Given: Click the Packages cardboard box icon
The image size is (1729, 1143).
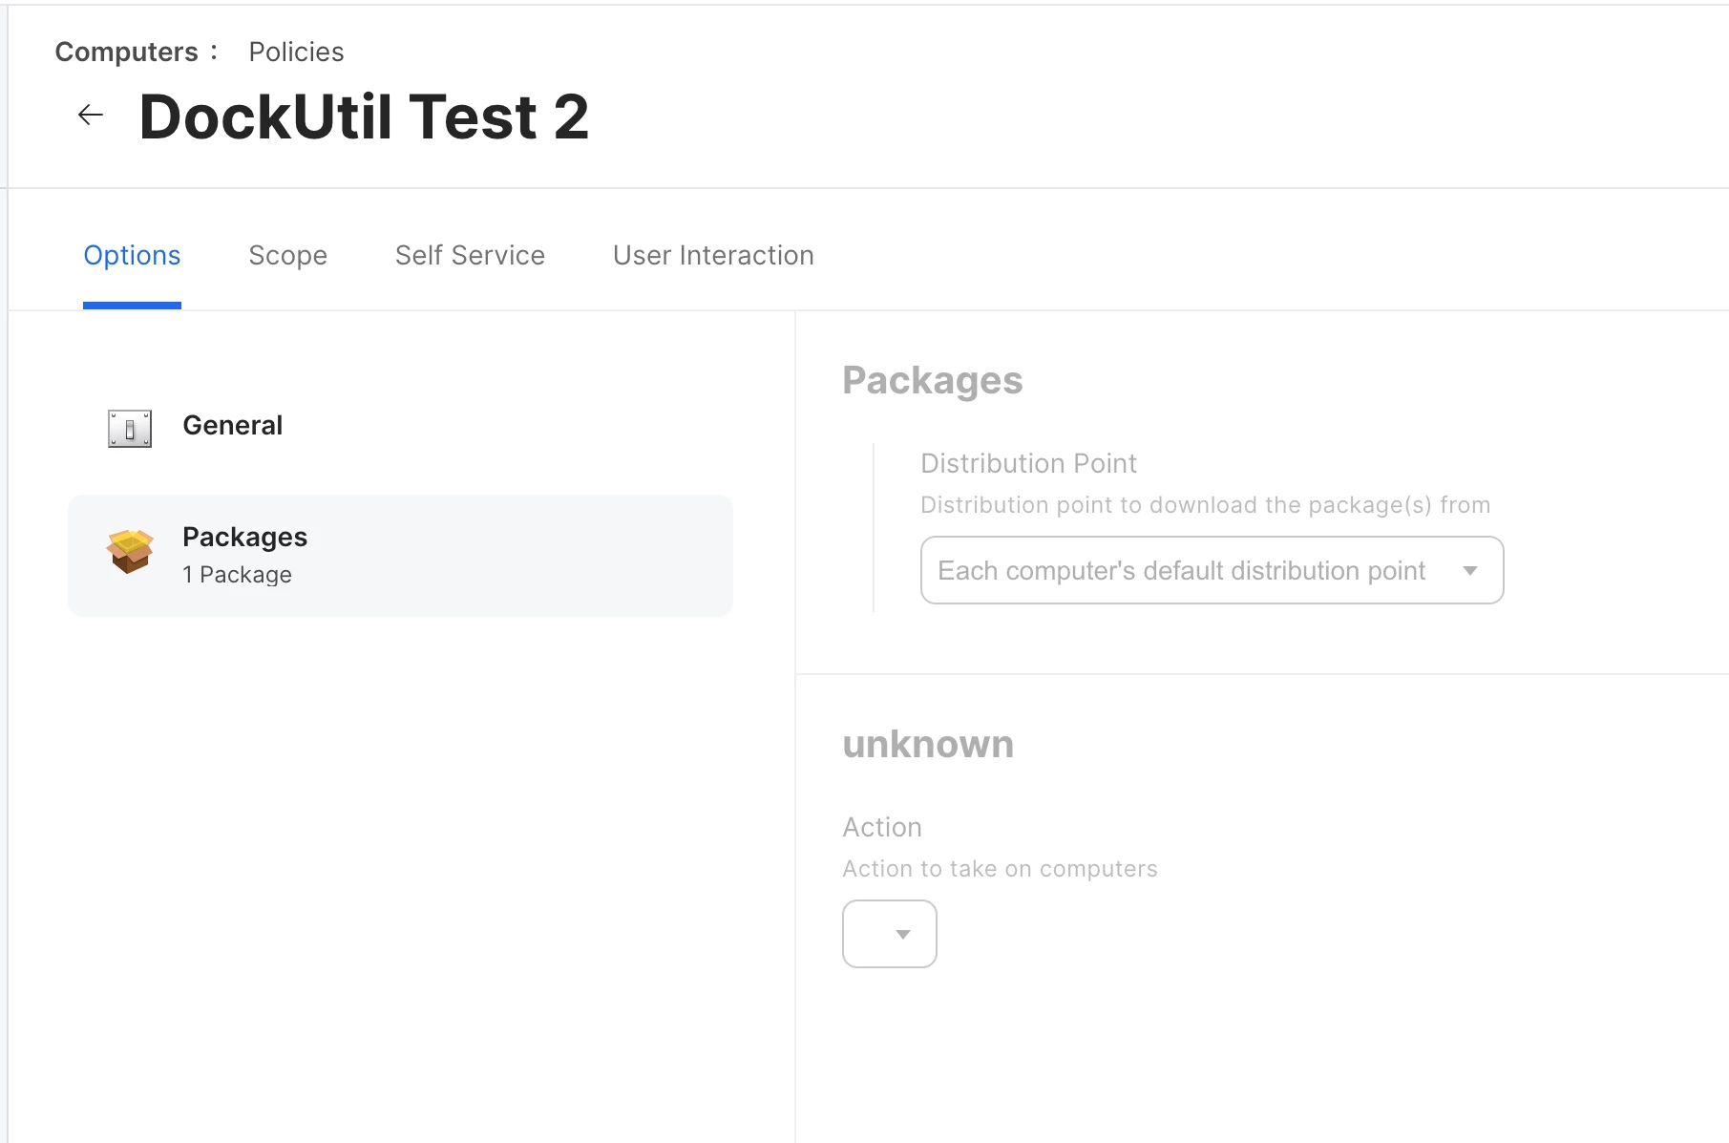Looking at the screenshot, I should click(x=130, y=551).
